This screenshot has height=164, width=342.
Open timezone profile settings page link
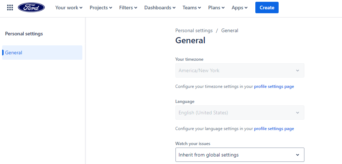[x=274, y=86]
